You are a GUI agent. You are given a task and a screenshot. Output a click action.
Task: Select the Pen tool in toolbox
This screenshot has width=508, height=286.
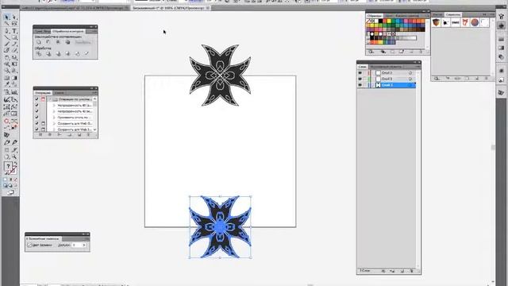tap(7, 31)
